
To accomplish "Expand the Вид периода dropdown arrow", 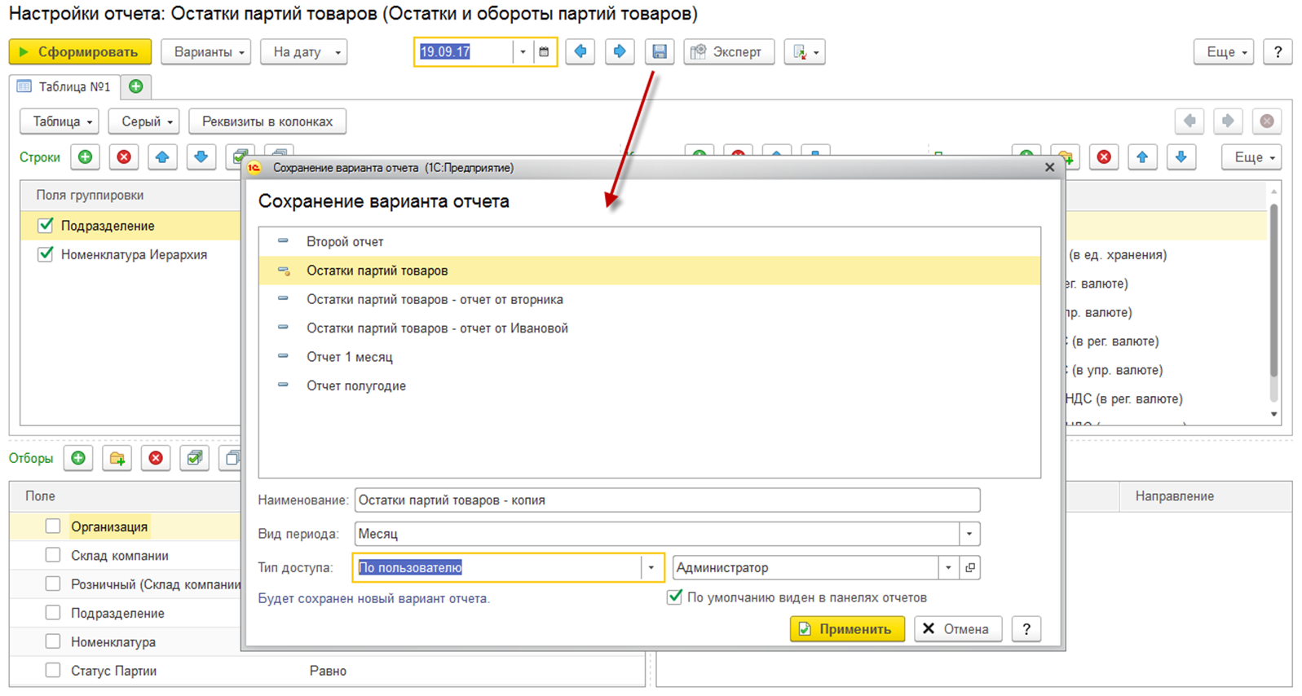I will click(969, 535).
